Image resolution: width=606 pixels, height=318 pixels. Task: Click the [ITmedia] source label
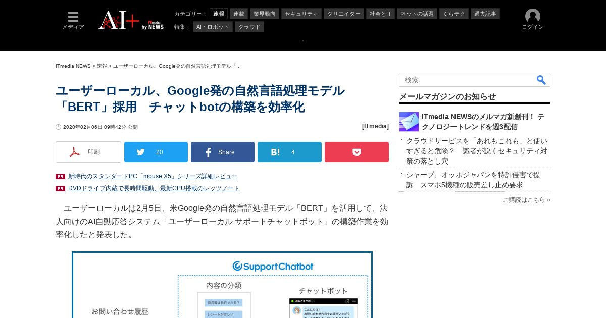tap(375, 126)
